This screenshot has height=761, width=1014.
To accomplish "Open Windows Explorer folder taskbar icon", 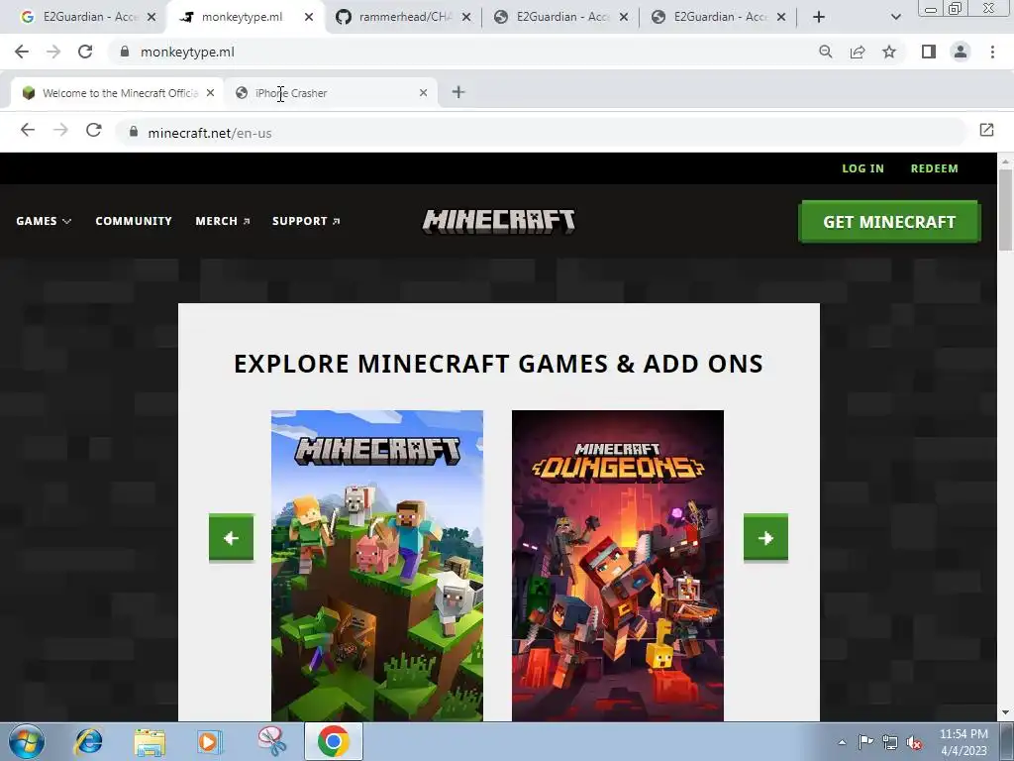I will [150, 741].
